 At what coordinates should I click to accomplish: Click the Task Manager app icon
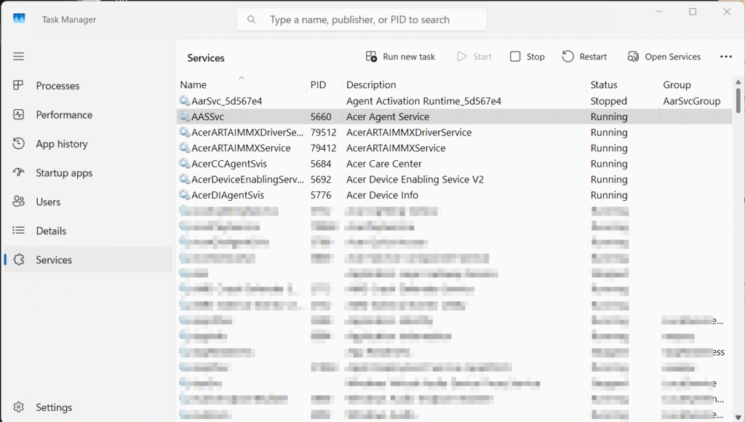[19, 18]
